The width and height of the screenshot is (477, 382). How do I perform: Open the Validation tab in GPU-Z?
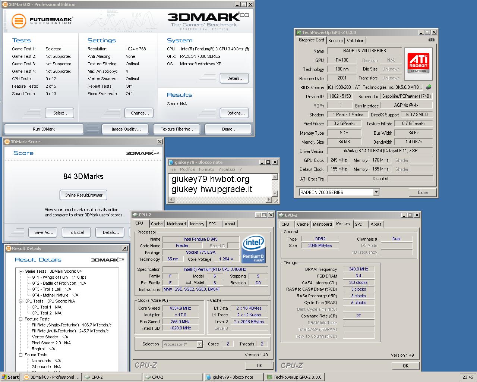click(356, 41)
